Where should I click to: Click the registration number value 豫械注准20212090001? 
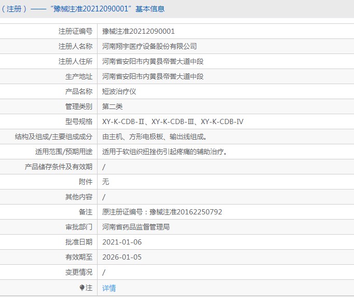(139, 31)
